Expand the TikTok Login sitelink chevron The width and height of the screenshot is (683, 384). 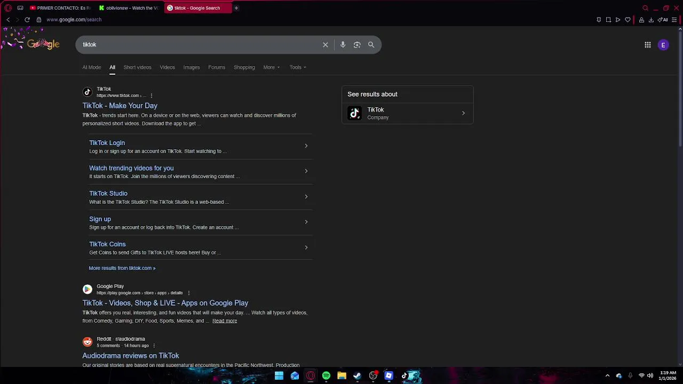point(306,146)
